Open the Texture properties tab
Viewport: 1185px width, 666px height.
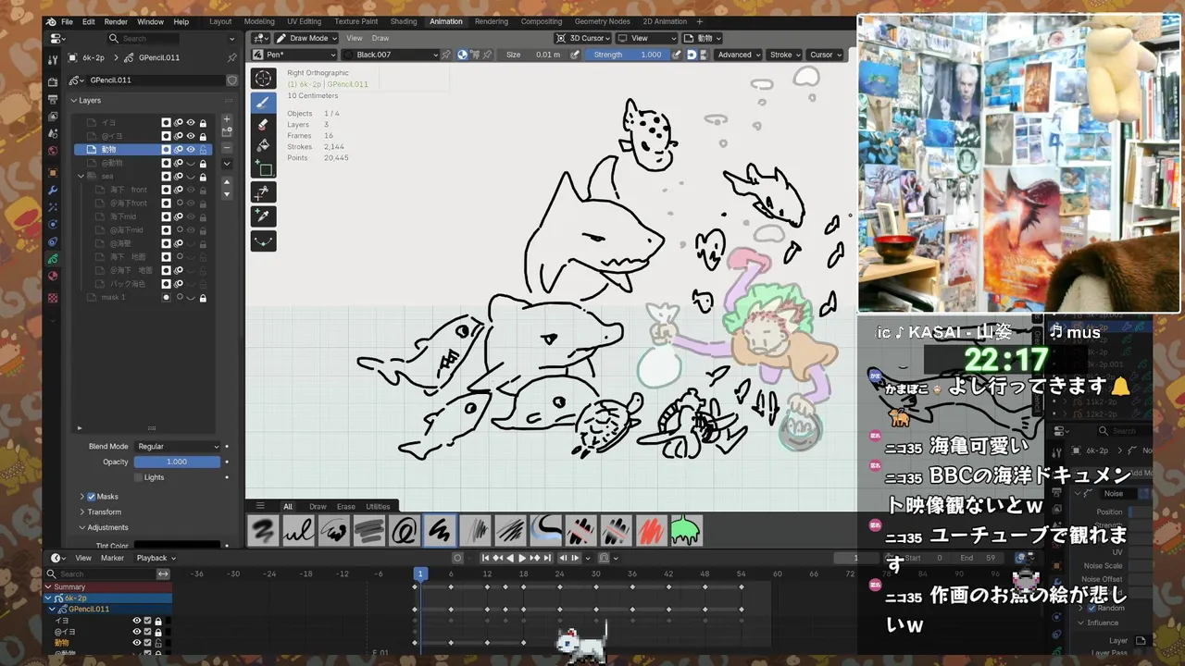[53, 298]
